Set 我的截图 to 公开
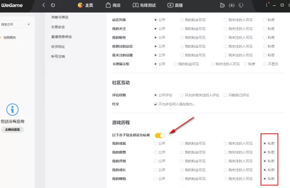This screenshot has width=290, height=188. point(155,152)
